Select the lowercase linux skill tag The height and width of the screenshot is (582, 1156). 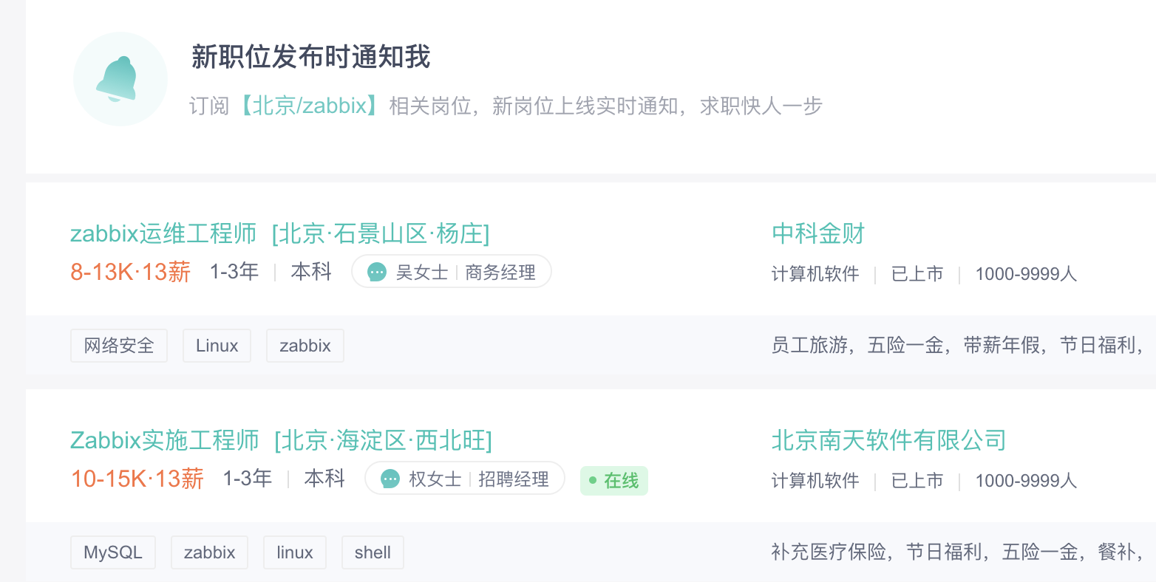pyautogui.click(x=295, y=552)
